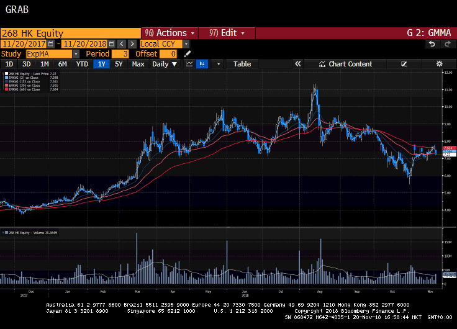Viewport: 457px width, 329px height.
Task: Select the 6M time range
Action: 62,64
